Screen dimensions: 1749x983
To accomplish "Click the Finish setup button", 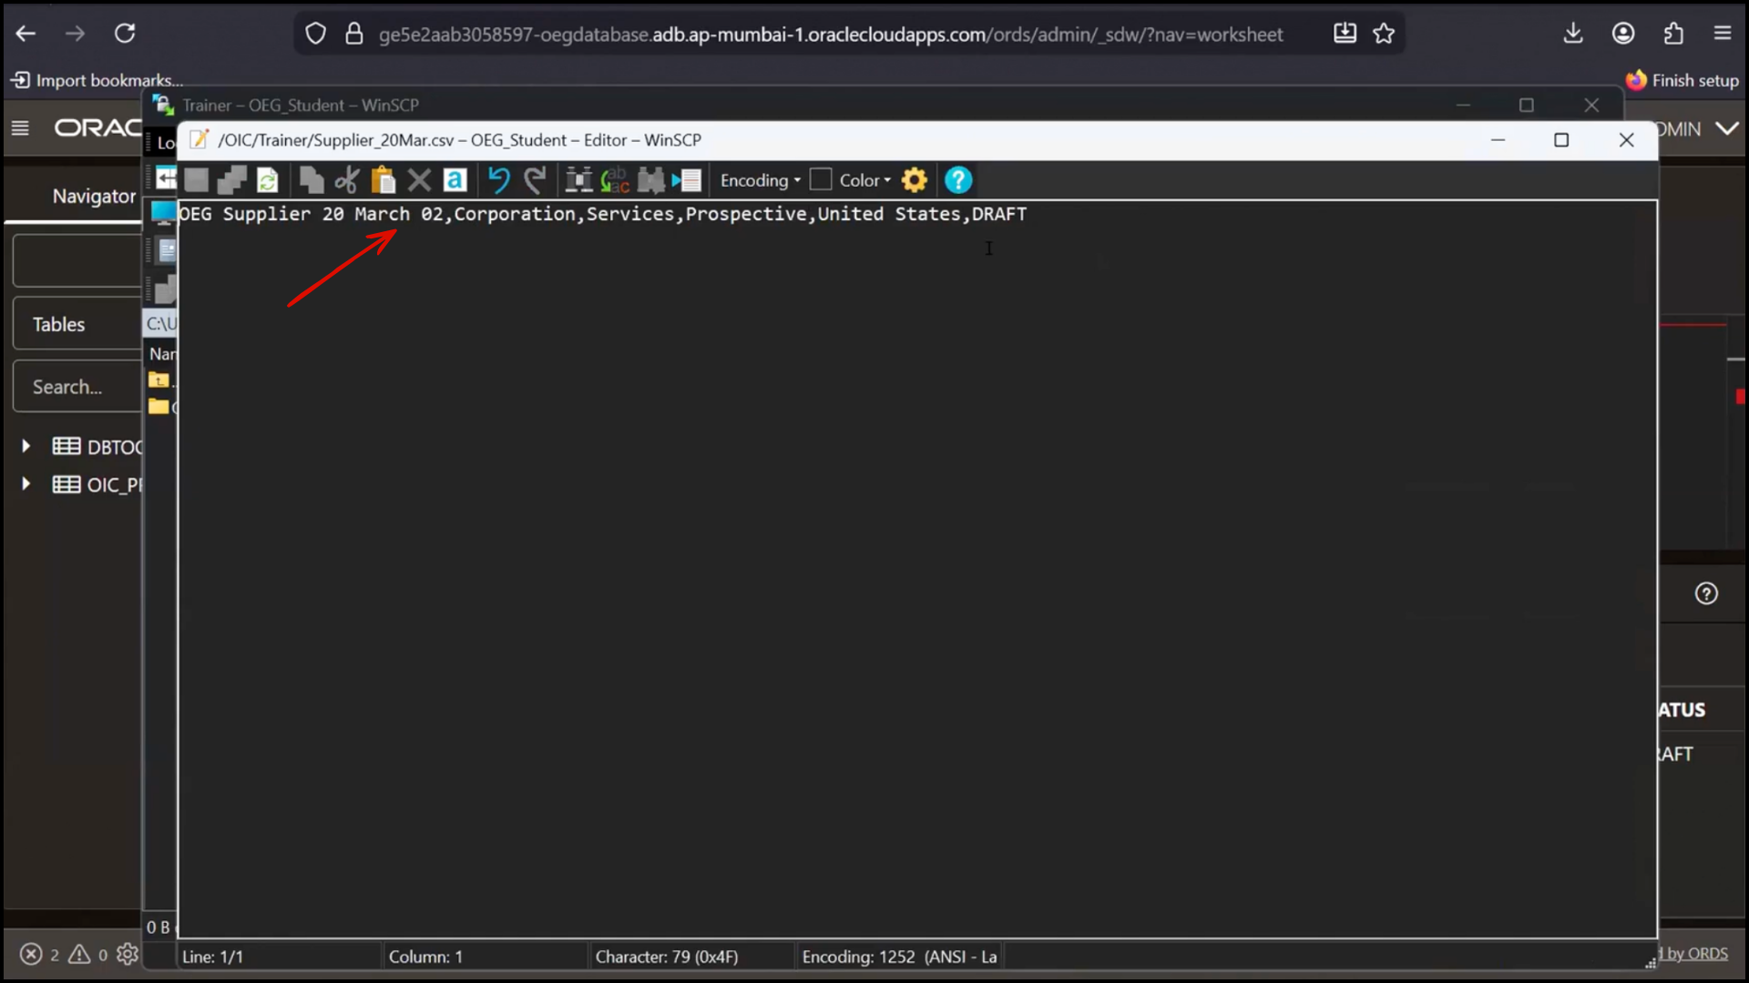I will [1683, 80].
